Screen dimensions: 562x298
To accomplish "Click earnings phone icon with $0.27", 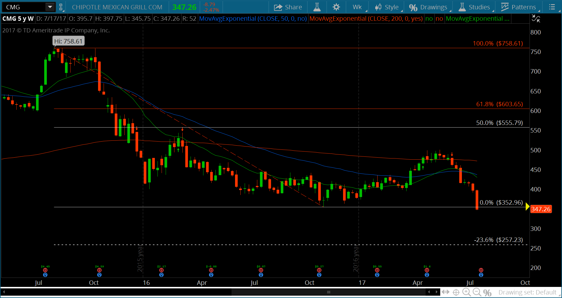I will pyautogui.click(x=319, y=270).
